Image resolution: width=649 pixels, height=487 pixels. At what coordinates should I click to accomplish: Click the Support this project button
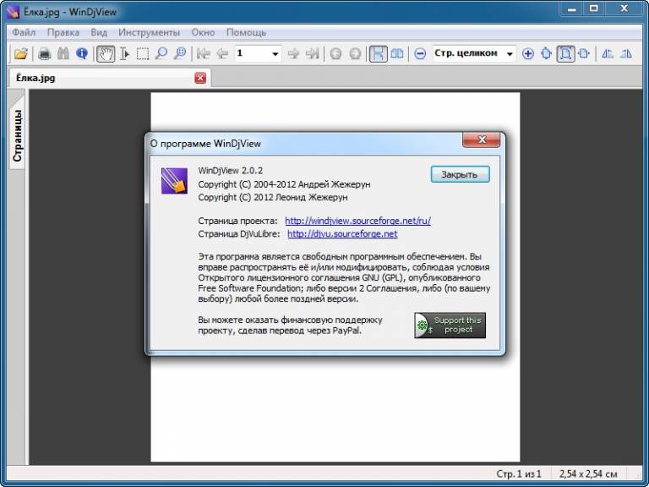(x=450, y=325)
